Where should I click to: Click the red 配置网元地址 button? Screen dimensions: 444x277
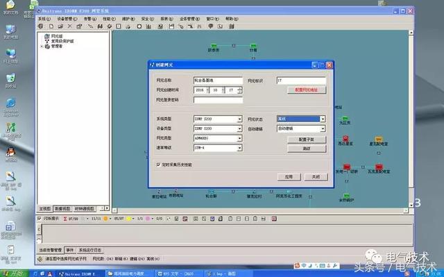307,90
